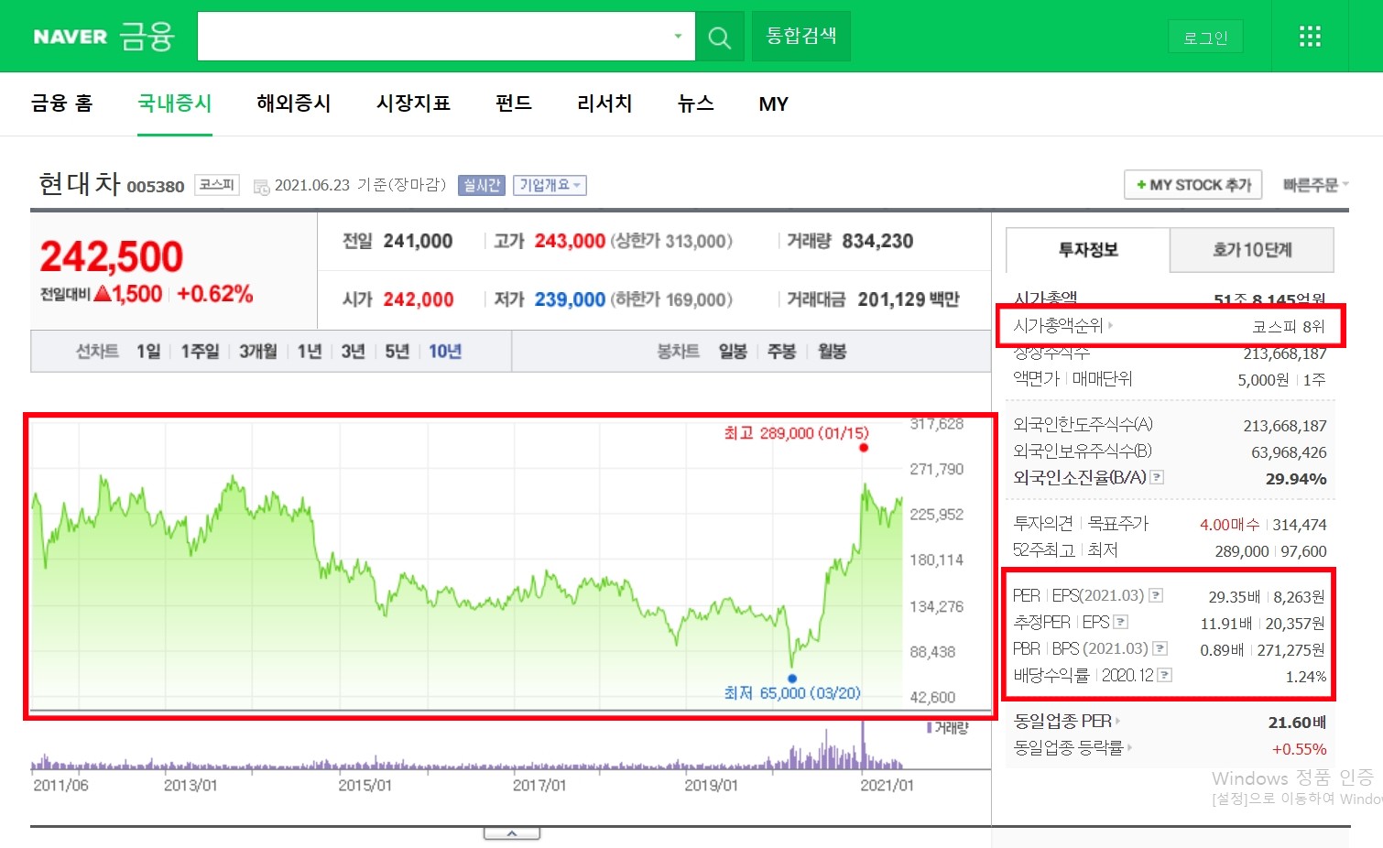Click the 외국인소진율 29.94% value
Viewport: 1383px width, 848px height.
click(x=1296, y=479)
